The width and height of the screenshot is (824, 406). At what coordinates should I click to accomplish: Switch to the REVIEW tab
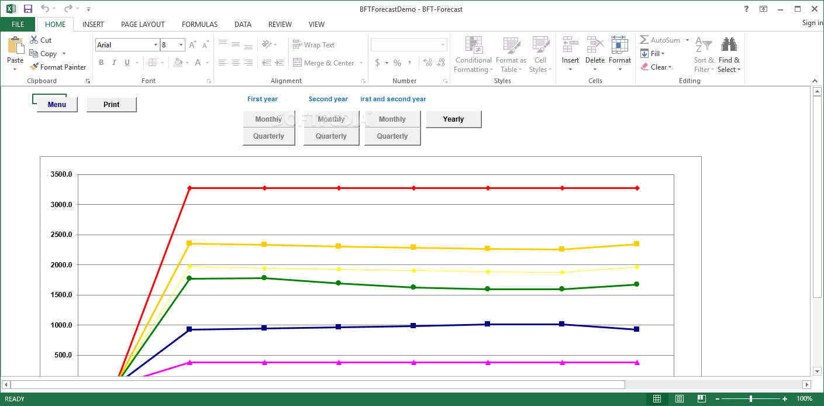(x=280, y=24)
